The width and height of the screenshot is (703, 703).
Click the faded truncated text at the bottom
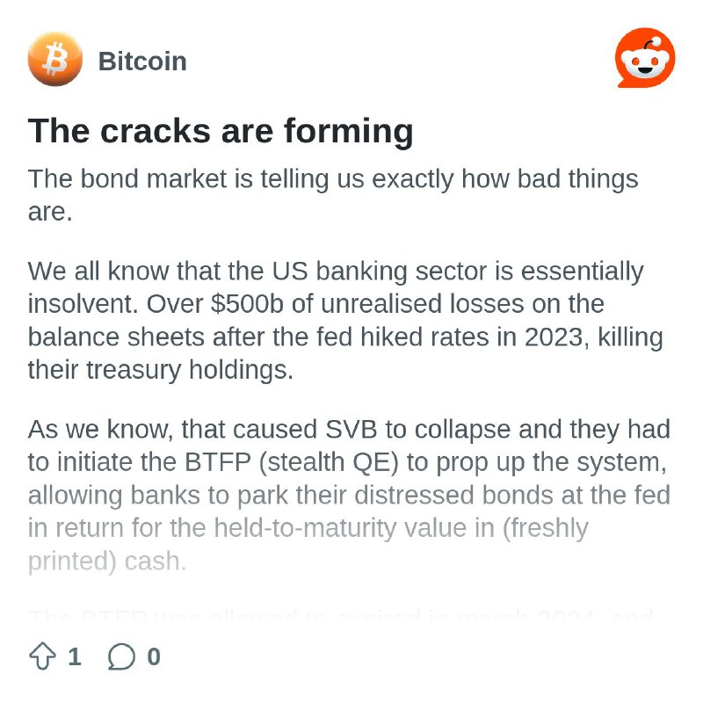coord(341,615)
